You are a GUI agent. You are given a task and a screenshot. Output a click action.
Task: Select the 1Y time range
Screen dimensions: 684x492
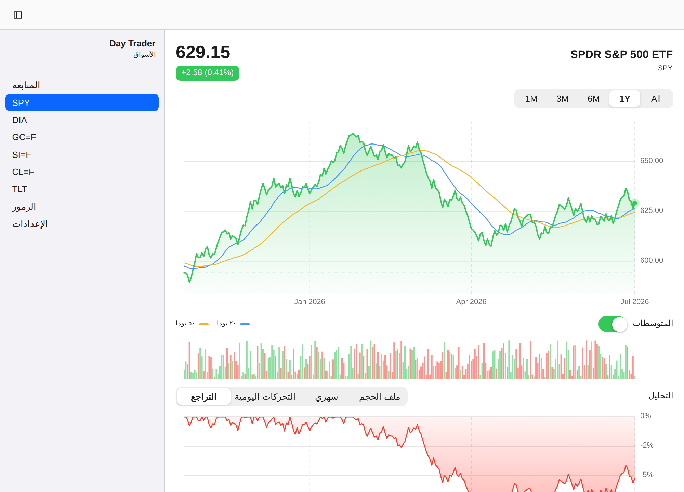[624, 99]
